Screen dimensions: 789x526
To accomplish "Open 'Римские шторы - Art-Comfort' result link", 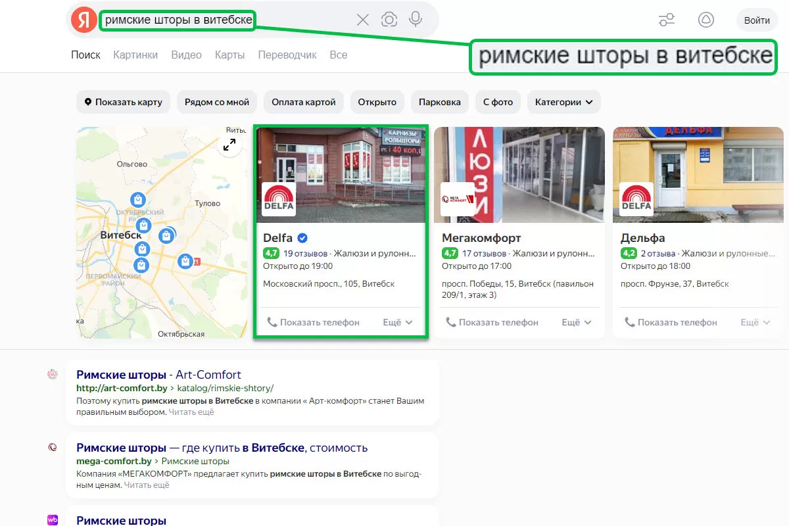I will pos(158,375).
